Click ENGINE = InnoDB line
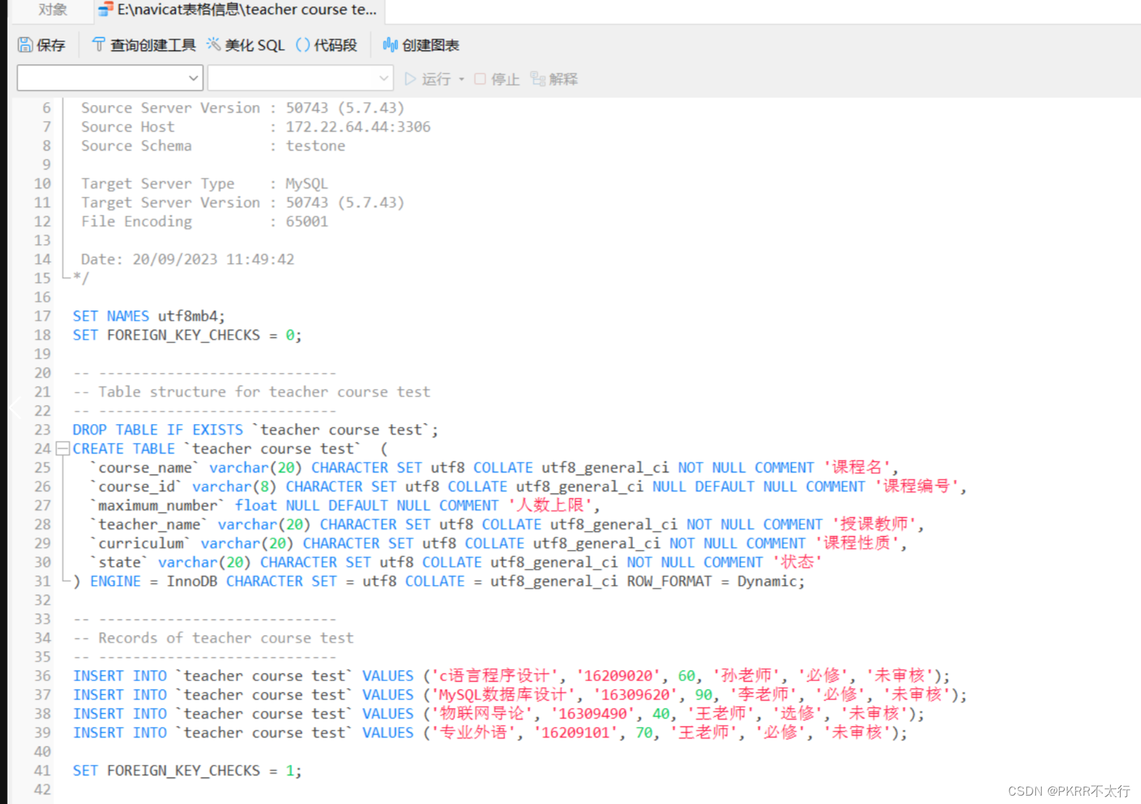 tap(439, 581)
